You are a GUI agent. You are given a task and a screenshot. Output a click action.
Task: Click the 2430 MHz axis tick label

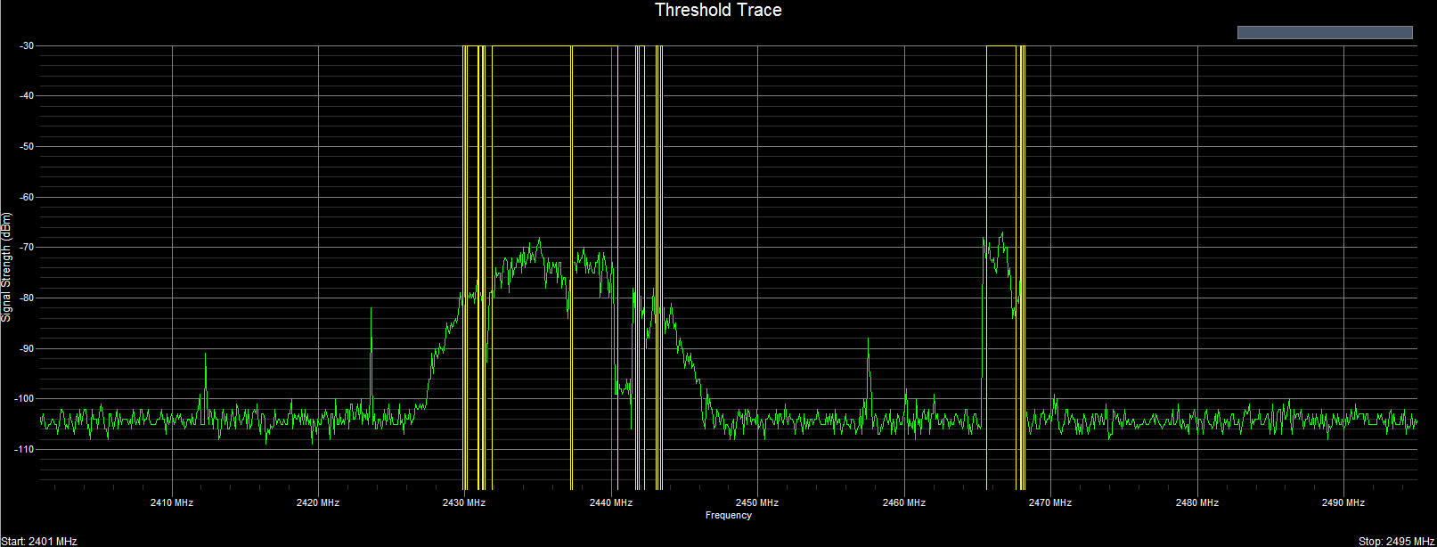464,502
